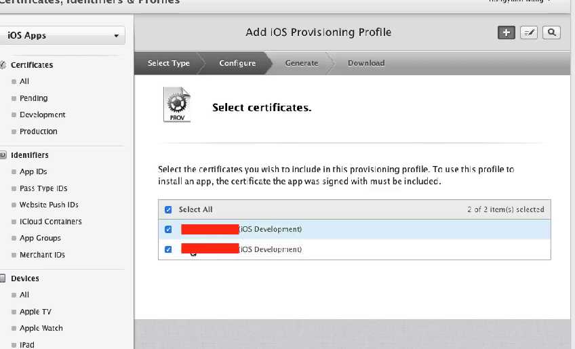Viewport: 575px width, 349px height.
Task: Go to the Select Type step
Action: coord(169,63)
